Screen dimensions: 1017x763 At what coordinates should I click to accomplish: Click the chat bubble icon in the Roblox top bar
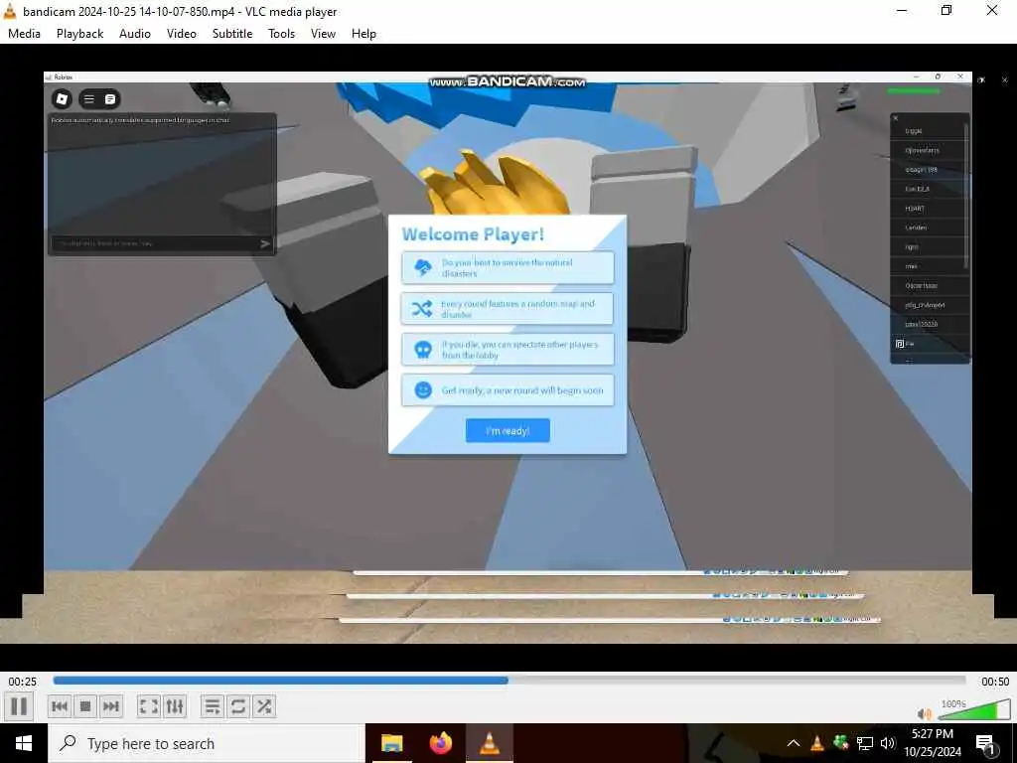click(110, 99)
